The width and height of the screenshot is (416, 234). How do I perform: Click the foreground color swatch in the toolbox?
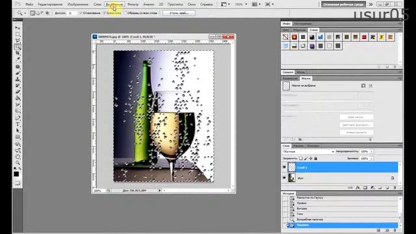click(16, 174)
